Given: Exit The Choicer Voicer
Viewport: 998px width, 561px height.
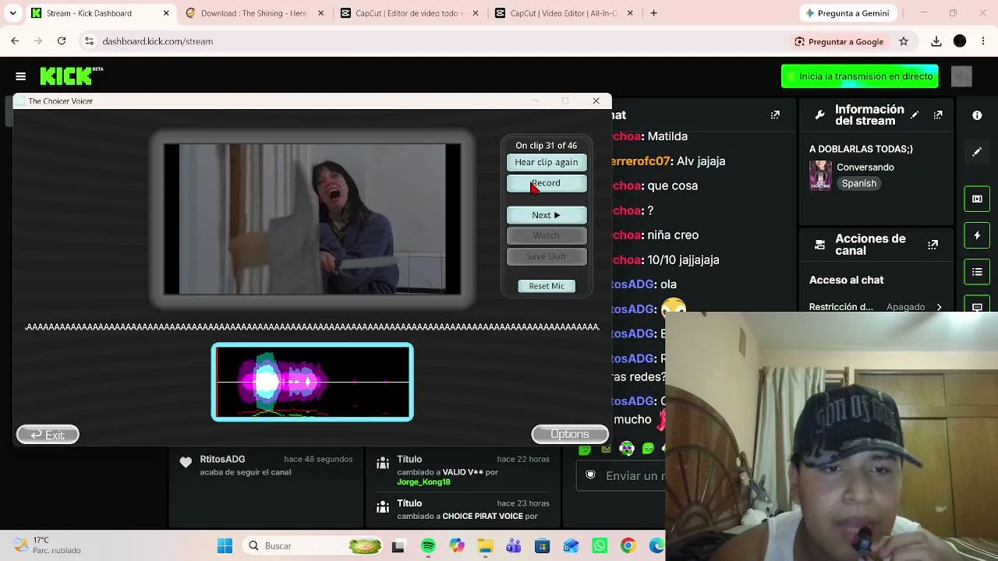Looking at the screenshot, I should coord(48,435).
